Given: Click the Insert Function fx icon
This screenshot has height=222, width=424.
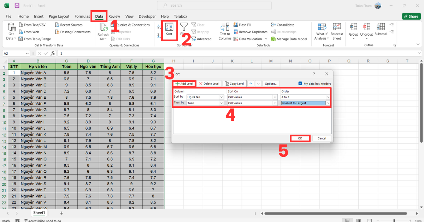Looking at the screenshot, I should (53, 54).
